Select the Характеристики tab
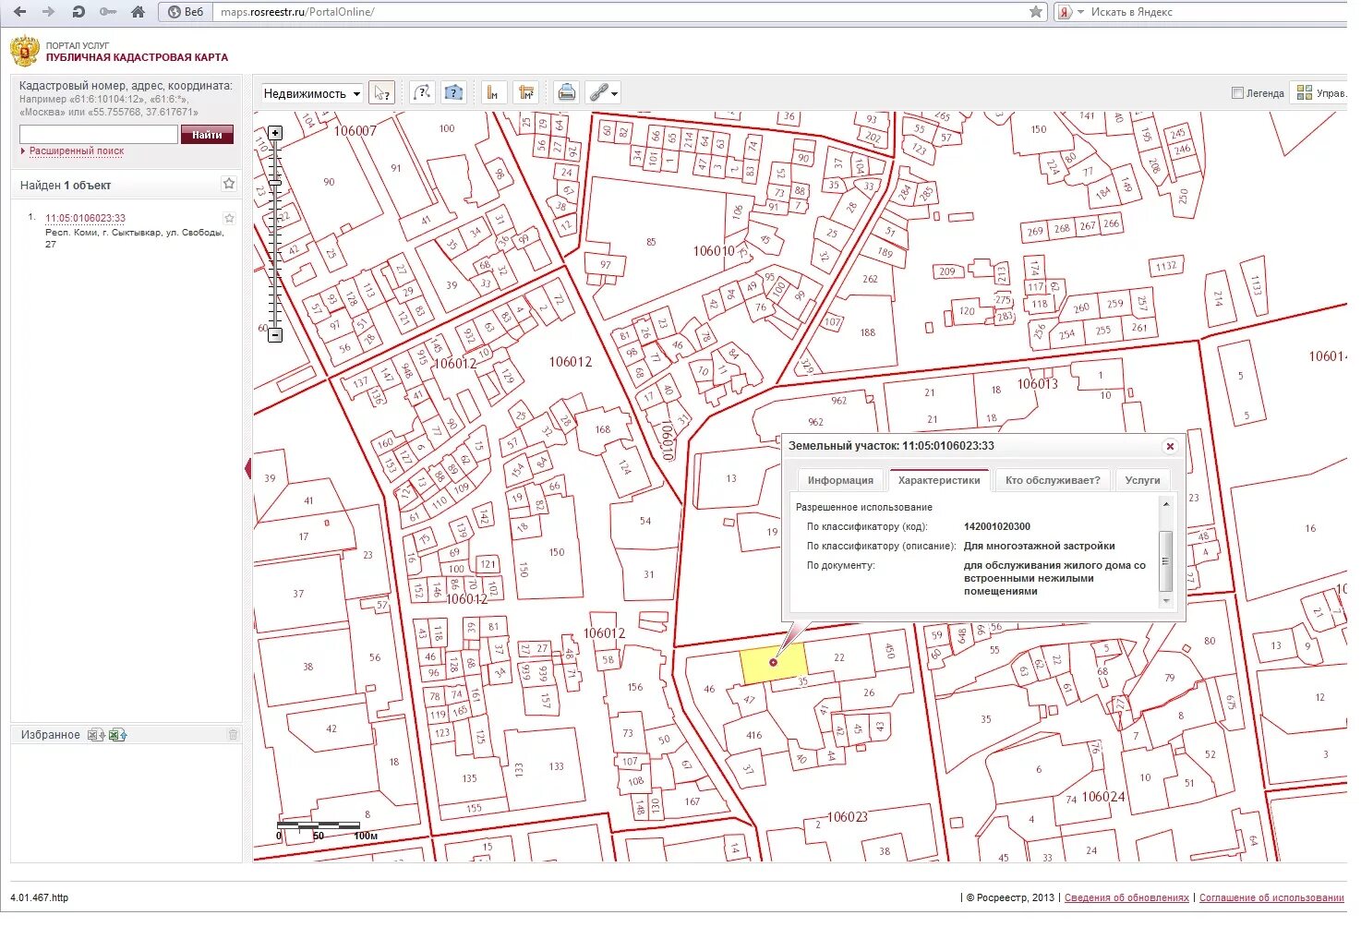 pyautogui.click(x=939, y=481)
